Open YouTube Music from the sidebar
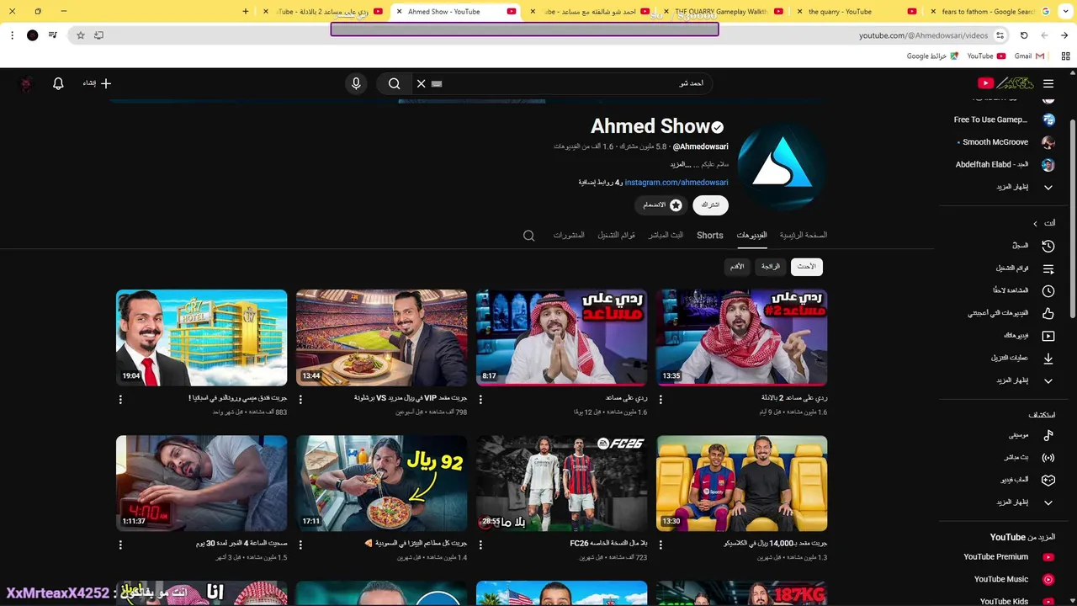Screen dimensions: 1077x606 [1013, 579]
